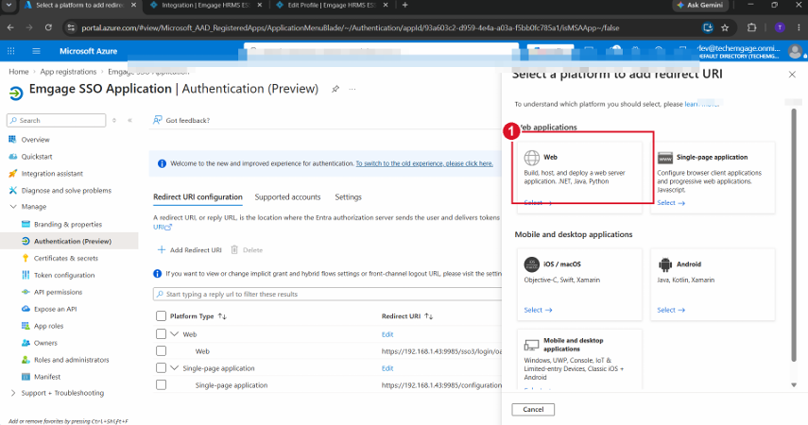Click the Certificates & secrets key icon
808x425 pixels.
tap(26, 258)
